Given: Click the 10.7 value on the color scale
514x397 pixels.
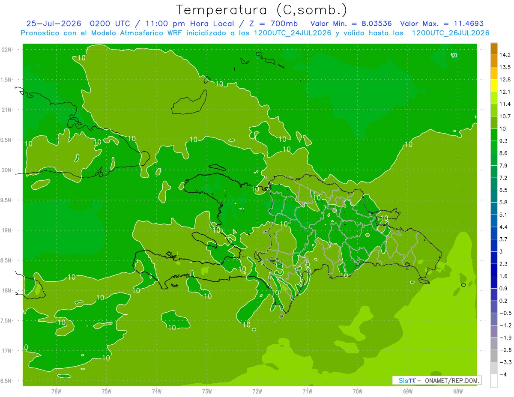Looking at the screenshot, I should [505, 116].
